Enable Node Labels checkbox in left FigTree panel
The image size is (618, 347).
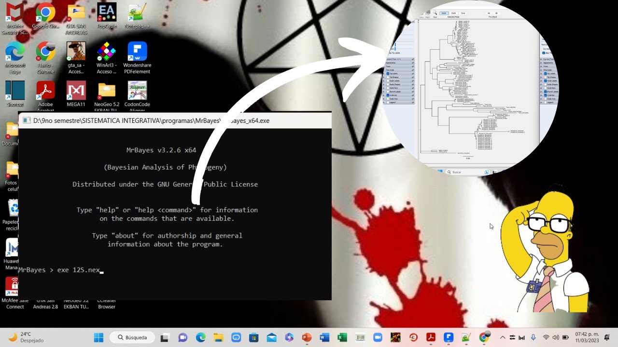388,80
